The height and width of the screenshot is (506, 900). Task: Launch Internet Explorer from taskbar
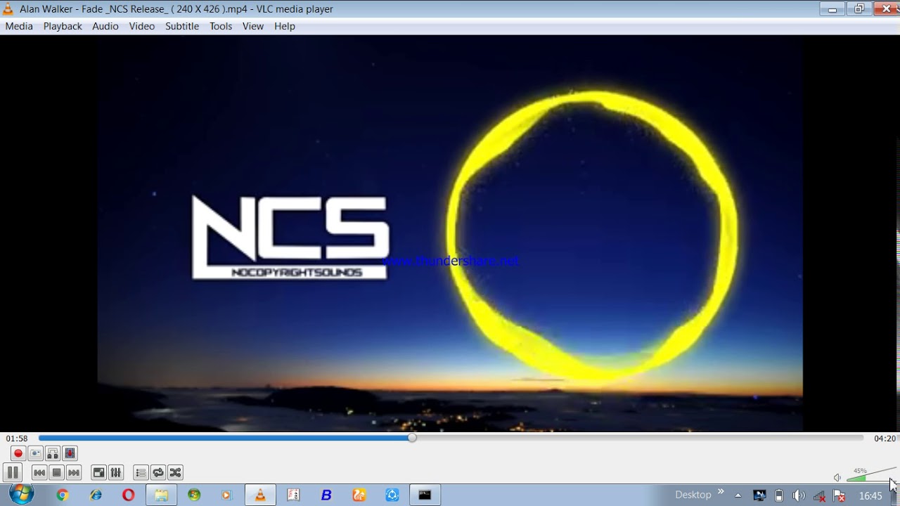pos(96,495)
